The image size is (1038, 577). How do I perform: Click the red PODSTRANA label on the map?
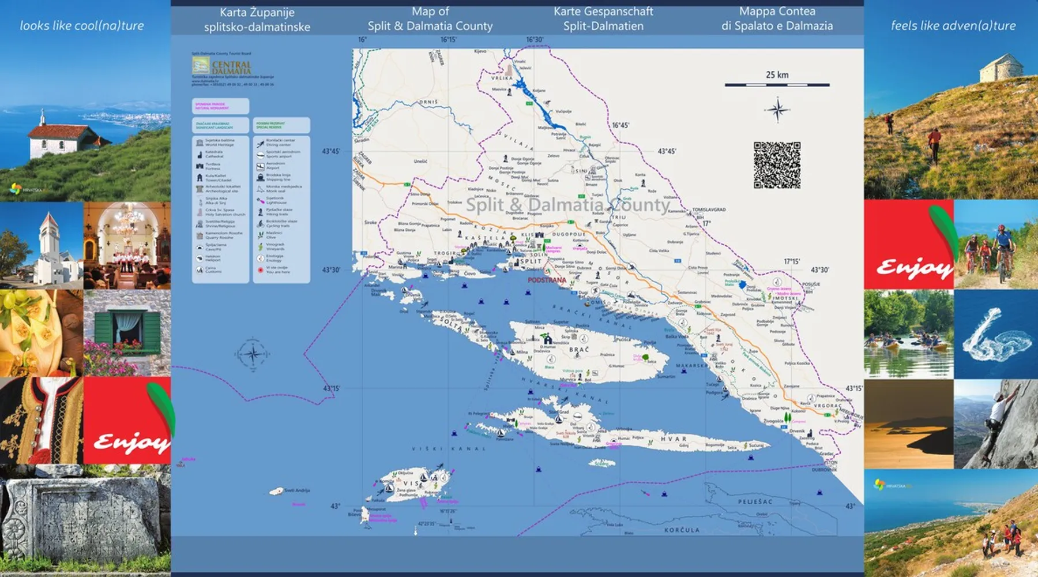[x=547, y=280]
